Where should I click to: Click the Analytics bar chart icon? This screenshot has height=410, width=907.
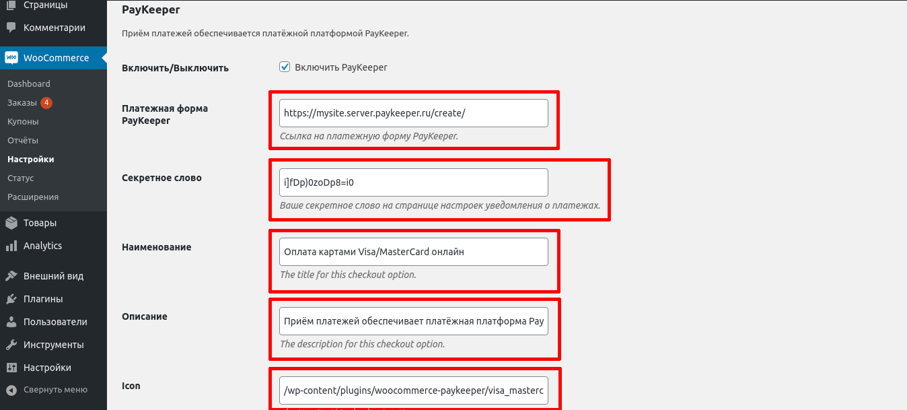(x=11, y=246)
